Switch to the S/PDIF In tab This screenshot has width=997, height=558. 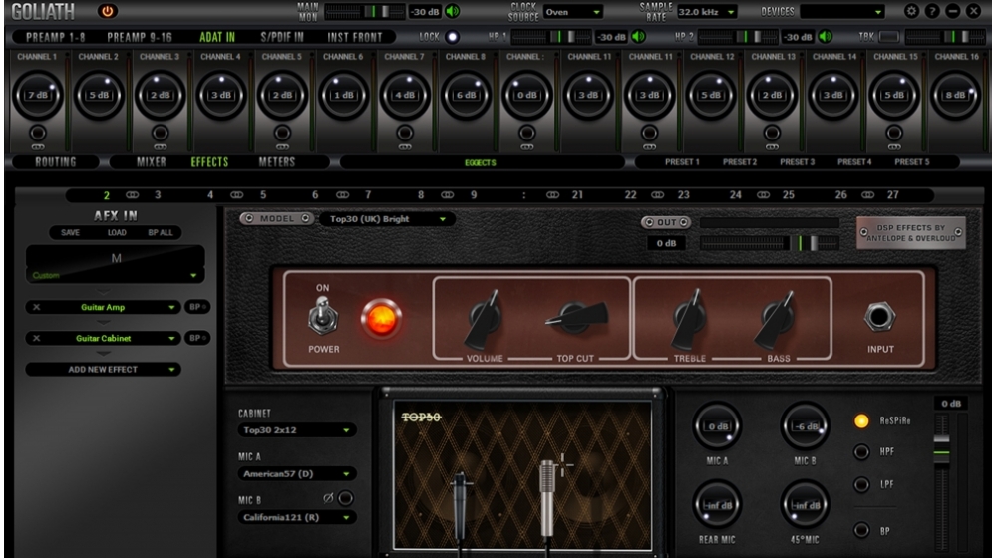(282, 37)
